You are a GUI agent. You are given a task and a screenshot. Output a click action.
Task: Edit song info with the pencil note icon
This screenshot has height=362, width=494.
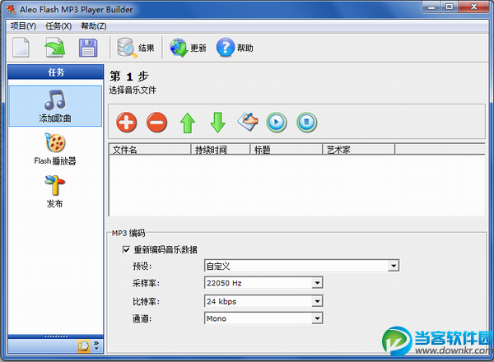click(248, 122)
